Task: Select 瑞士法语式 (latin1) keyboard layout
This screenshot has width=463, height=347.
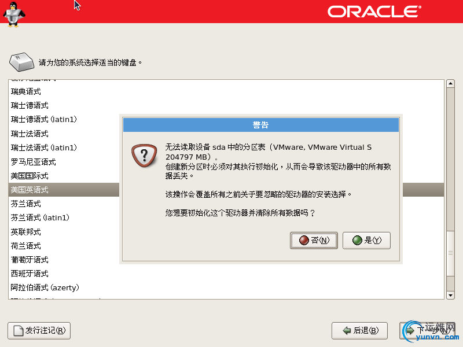Action: (64, 147)
